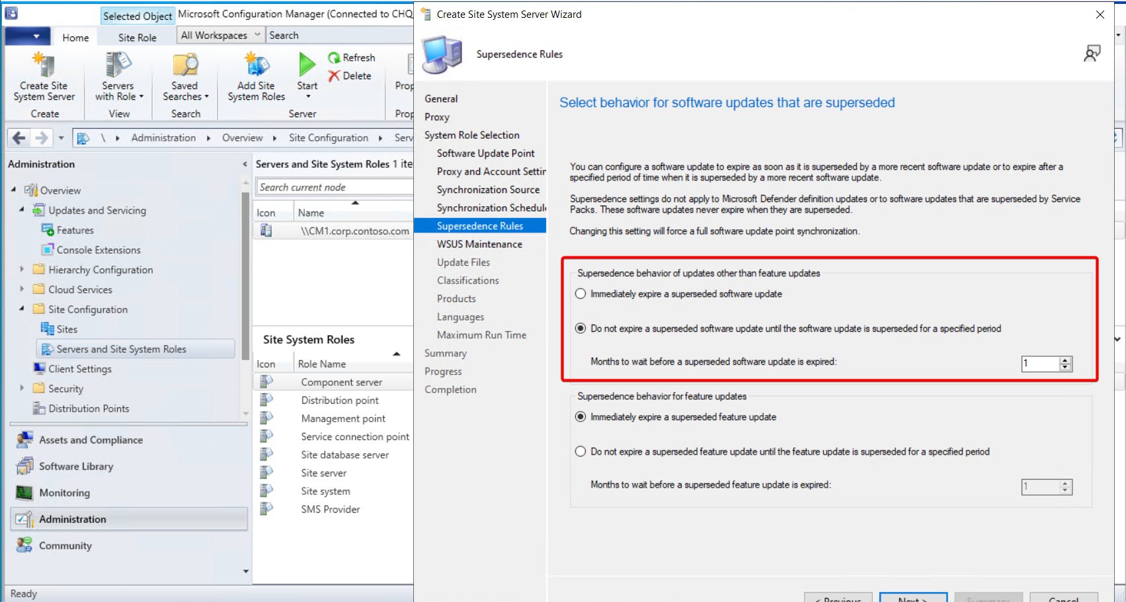Click the Management point role icon
1126x602 pixels.
266,418
